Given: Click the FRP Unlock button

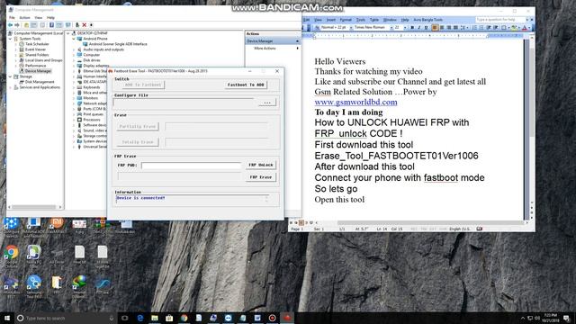Looking at the screenshot, I should (261, 165).
